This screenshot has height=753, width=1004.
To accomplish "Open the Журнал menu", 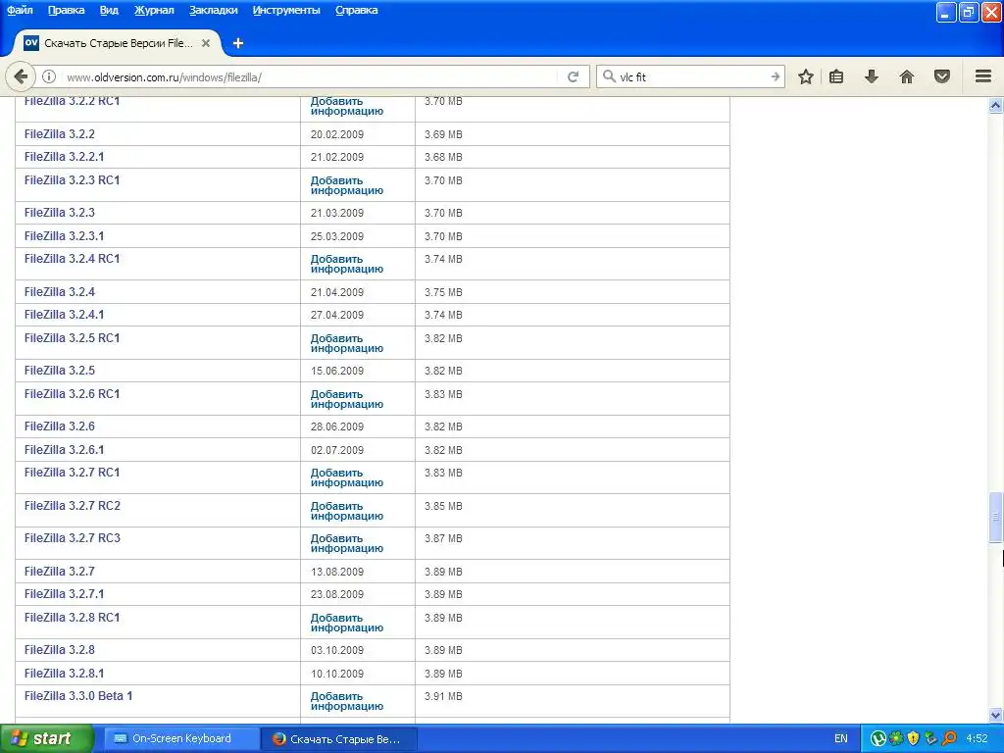I will 154,10.
